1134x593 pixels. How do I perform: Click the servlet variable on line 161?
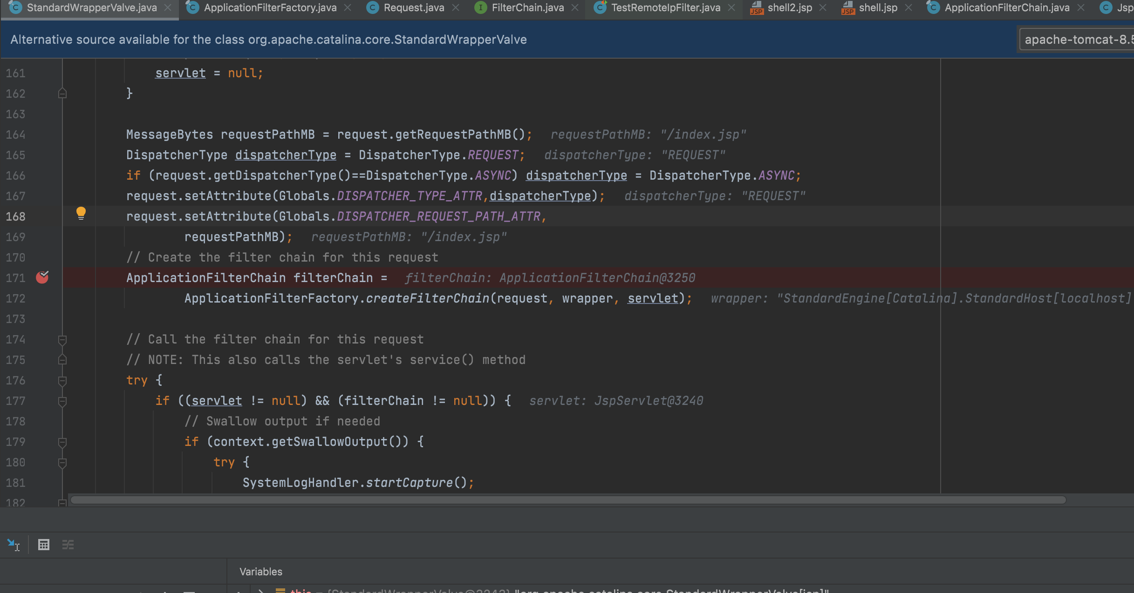[180, 73]
